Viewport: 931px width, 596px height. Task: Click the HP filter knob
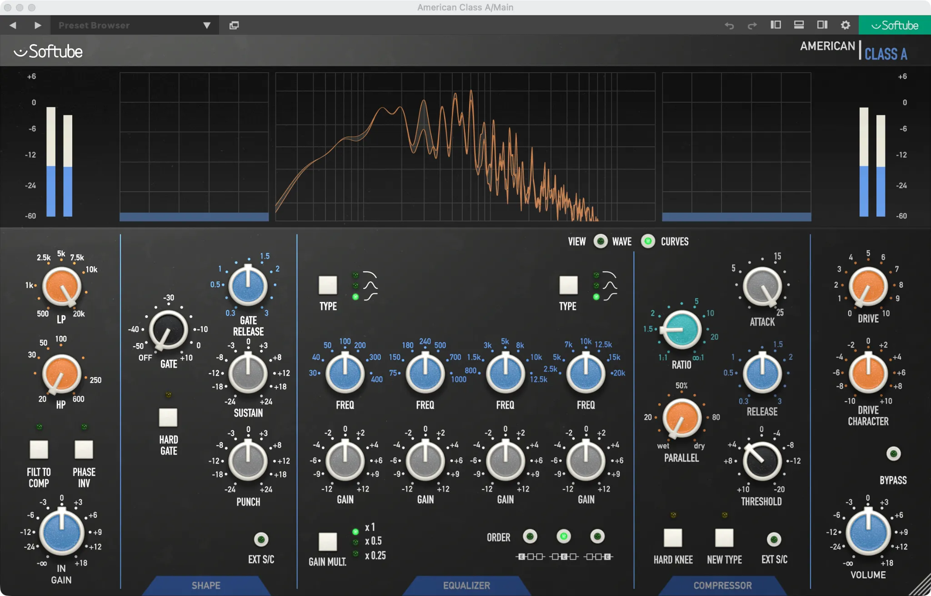[x=61, y=374]
